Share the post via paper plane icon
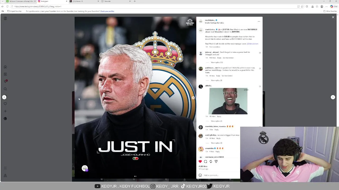This screenshot has width=339, height=190. (216, 161)
